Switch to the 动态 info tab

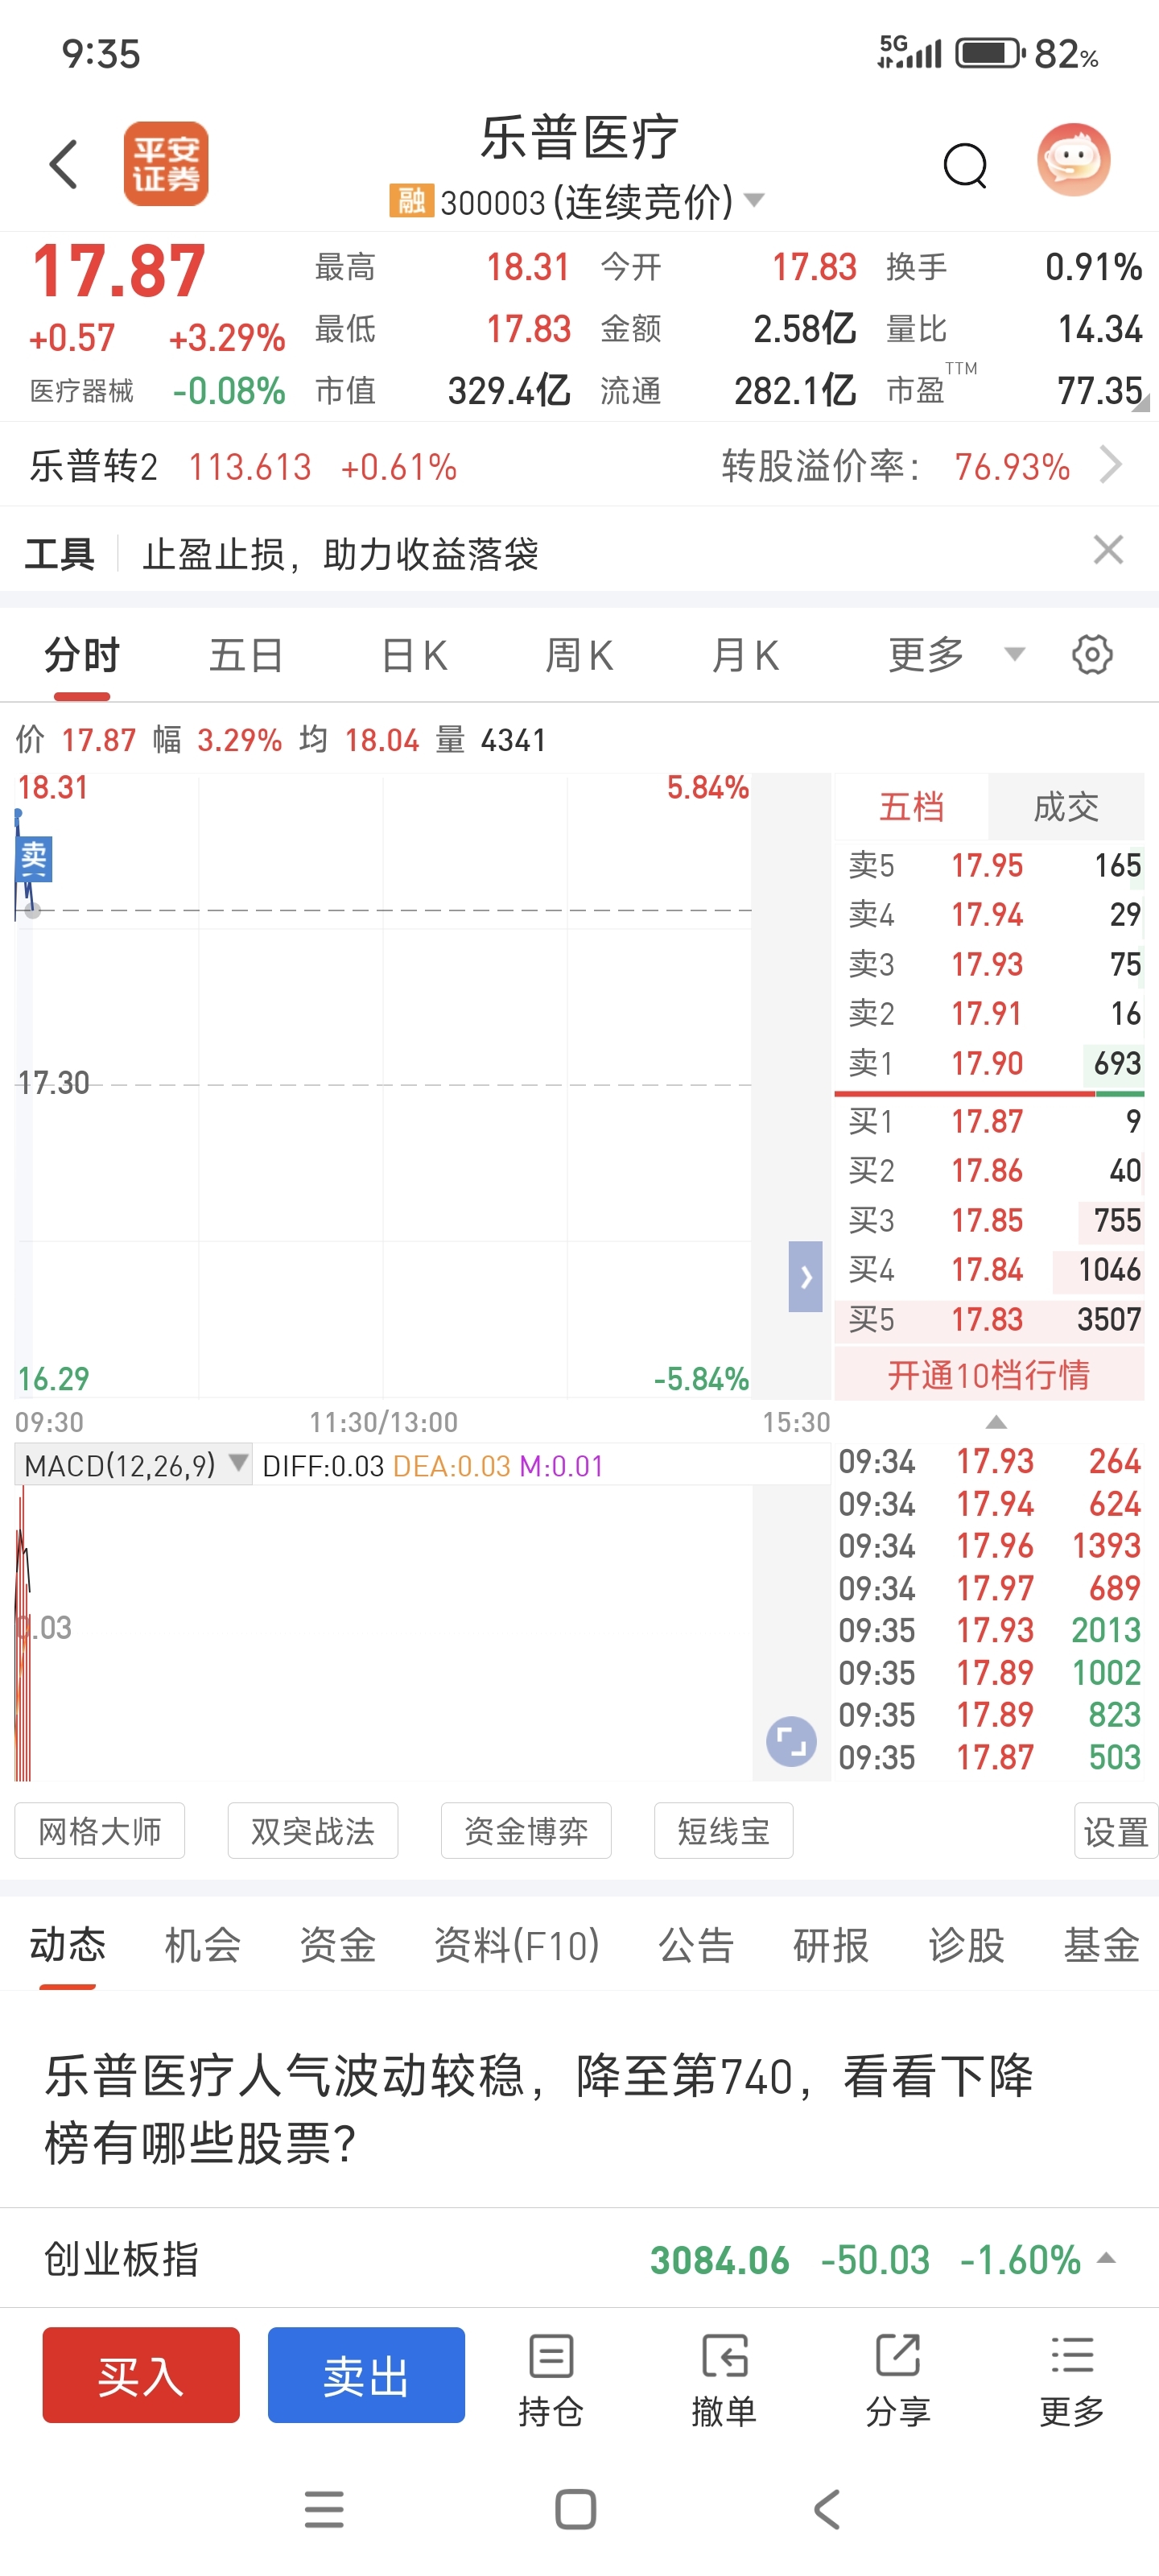(x=68, y=1945)
